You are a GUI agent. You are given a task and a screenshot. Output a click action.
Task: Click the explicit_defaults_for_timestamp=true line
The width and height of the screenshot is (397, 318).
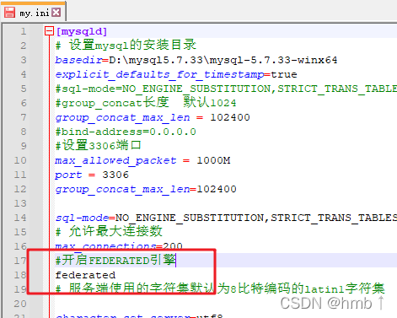[x=176, y=74]
